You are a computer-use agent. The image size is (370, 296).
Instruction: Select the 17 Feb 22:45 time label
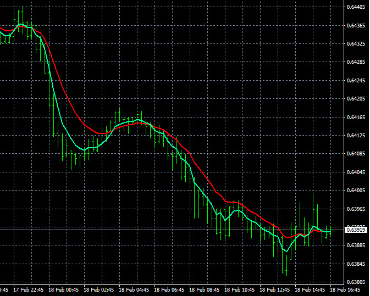tap(28, 289)
